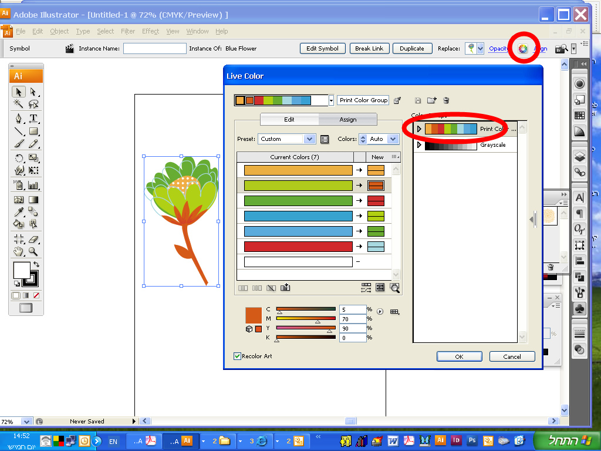Image resolution: width=601 pixels, height=451 pixels.
Task: Click the Swap Fill and Stroke arrow
Action: [36, 264]
